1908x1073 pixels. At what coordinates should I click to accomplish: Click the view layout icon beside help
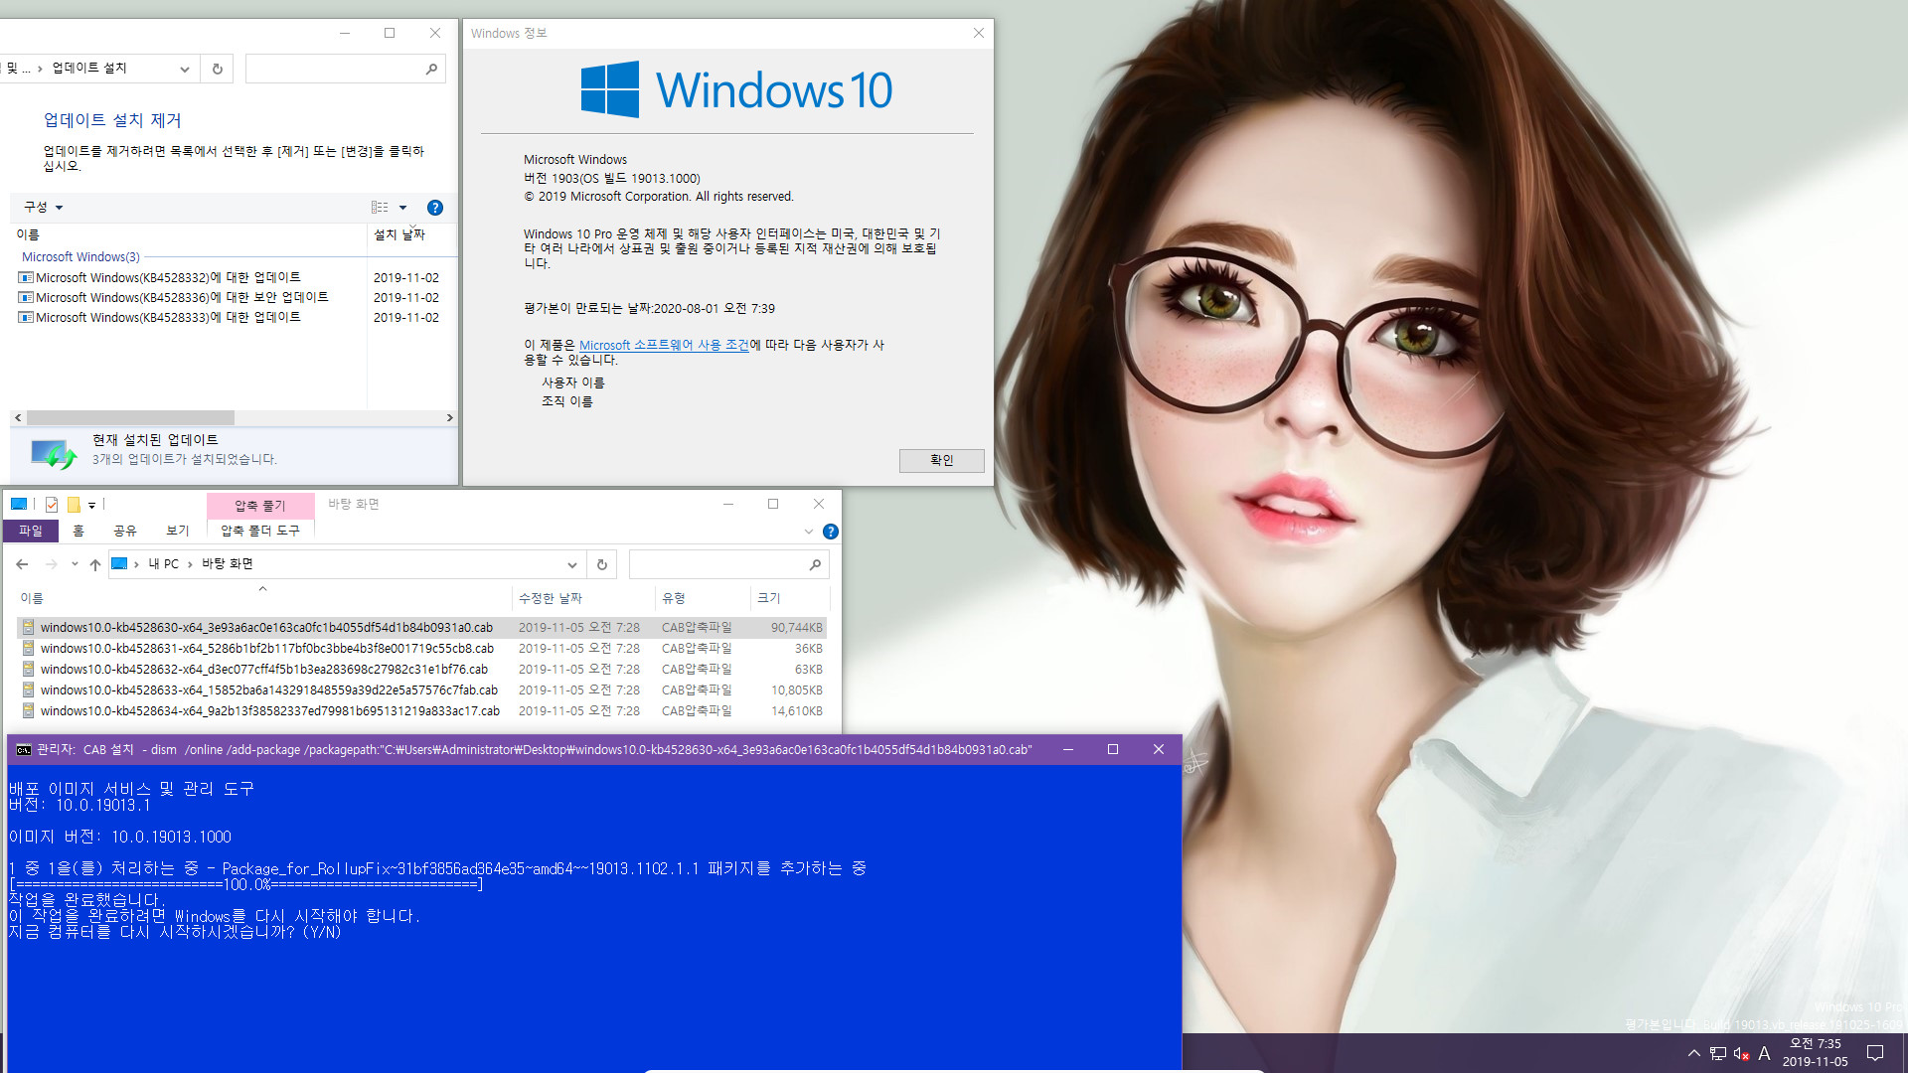(x=380, y=208)
